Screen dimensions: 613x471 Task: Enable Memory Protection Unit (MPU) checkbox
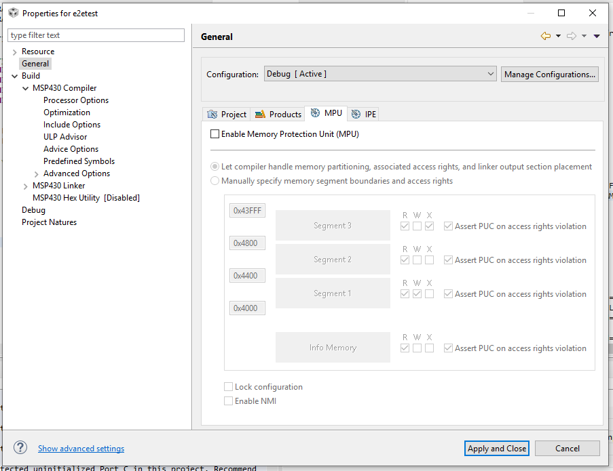(215, 134)
